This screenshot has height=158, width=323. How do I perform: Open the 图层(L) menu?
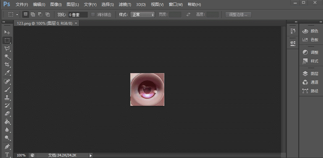click(73, 5)
